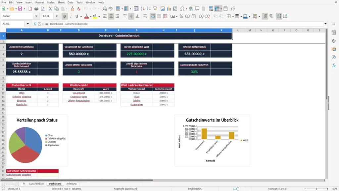Increase indent icon
This screenshot has height=191, width=339.
(x=215, y=16)
